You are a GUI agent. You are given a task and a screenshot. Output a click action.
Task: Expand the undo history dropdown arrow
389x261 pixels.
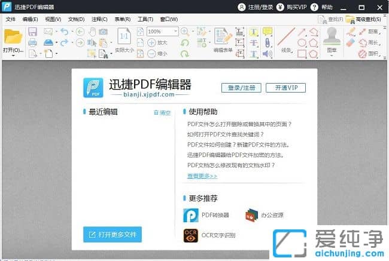coord(72,32)
